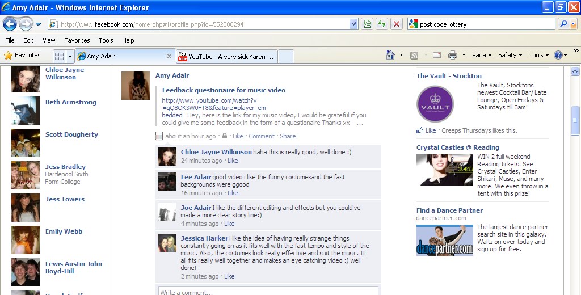581x295 pixels.
Task: Open Scott Dougherty's profile
Action: click(x=71, y=134)
